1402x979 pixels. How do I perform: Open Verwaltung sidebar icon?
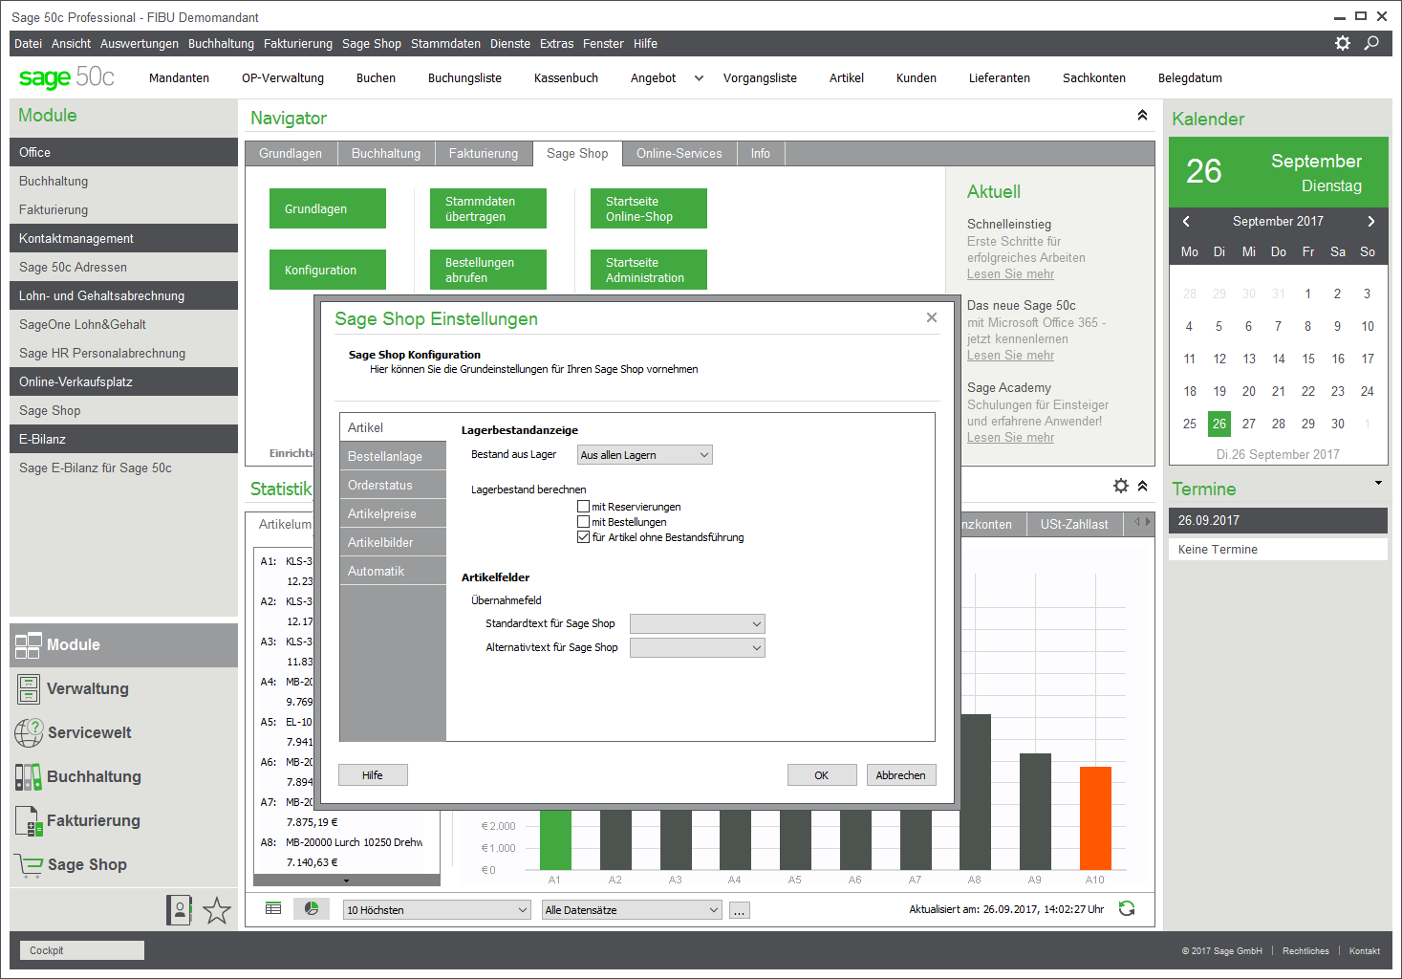click(x=29, y=688)
